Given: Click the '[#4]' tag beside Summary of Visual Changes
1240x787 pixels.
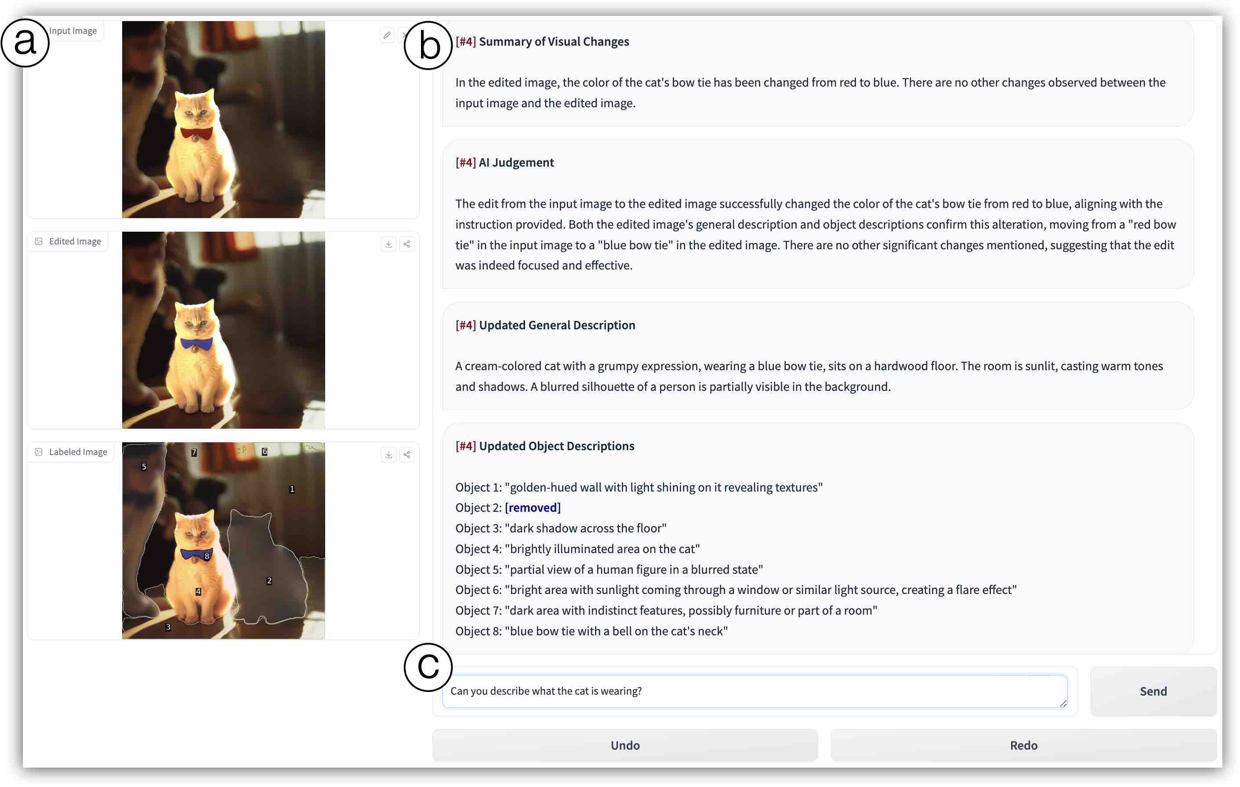Looking at the screenshot, I should coord(465,41).
